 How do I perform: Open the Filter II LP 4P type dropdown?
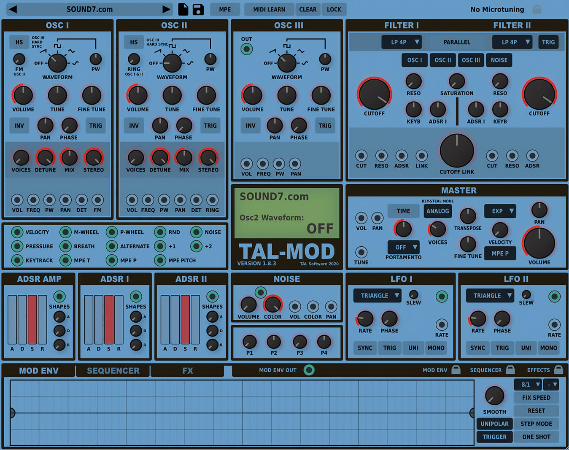point(512,42)
